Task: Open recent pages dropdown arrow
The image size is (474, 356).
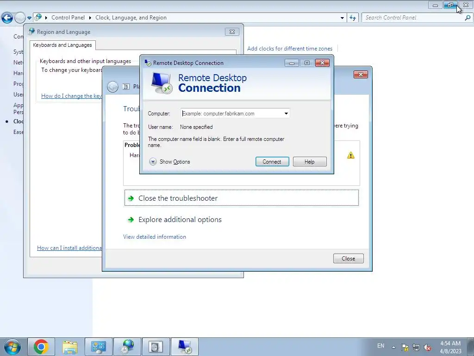Action: pyautogui.click(x=29, y=18)
